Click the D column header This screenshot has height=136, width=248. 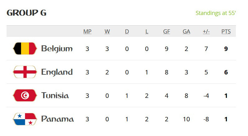point(127,32)
